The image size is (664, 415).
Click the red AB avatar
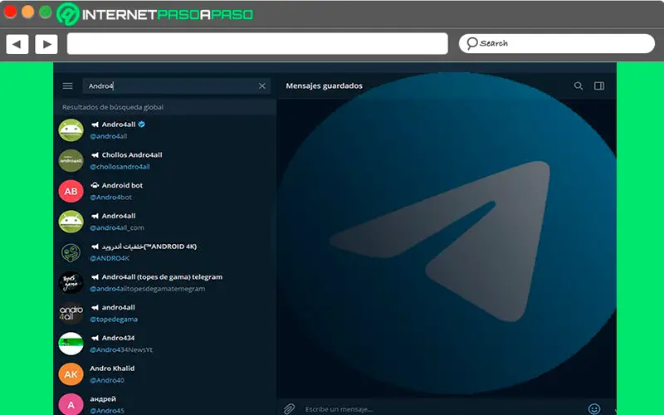click(x=71, y=191)
